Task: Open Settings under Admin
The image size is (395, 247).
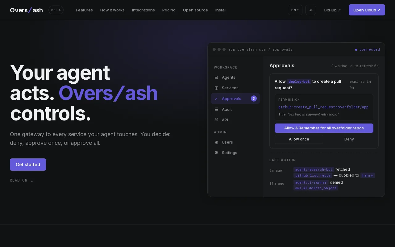Action: coord(235,153)
